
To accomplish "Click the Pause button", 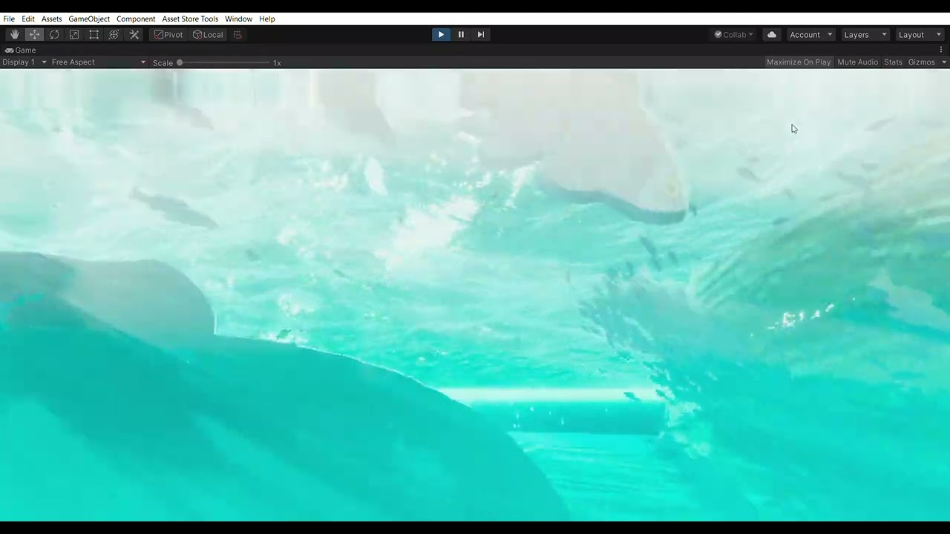I will [461, 35].
